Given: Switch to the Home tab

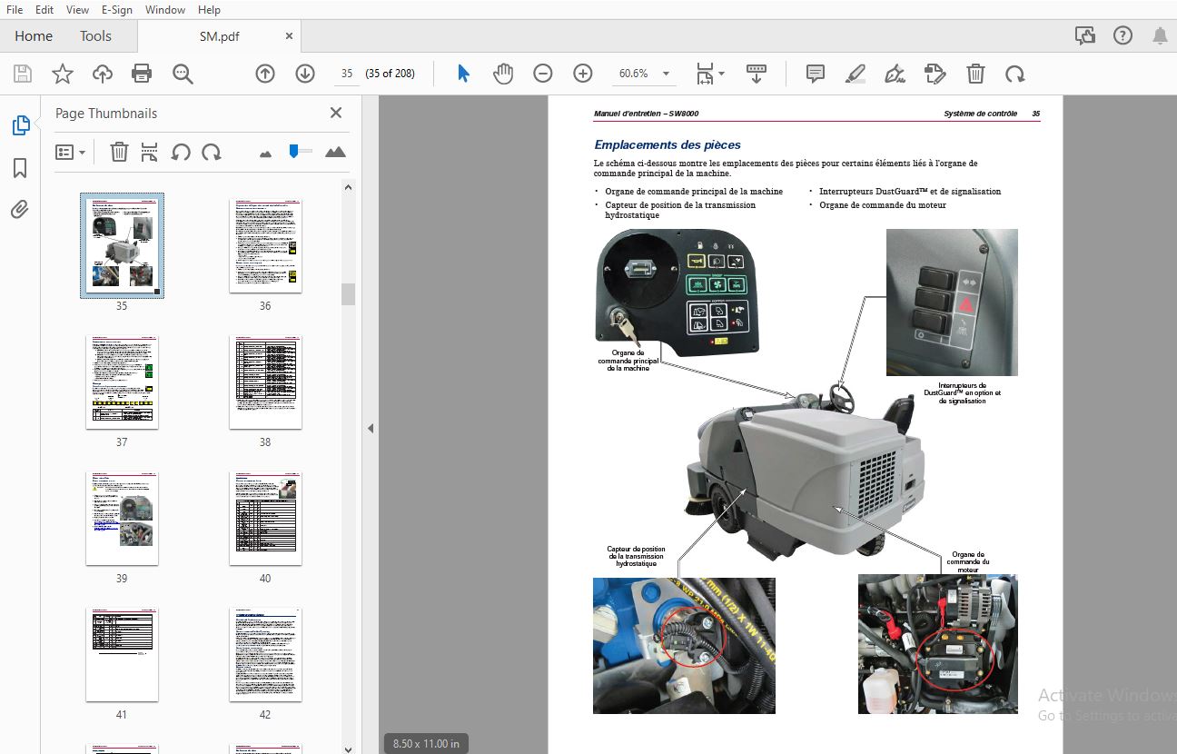Looking at the screenshot, I should 34,36.
